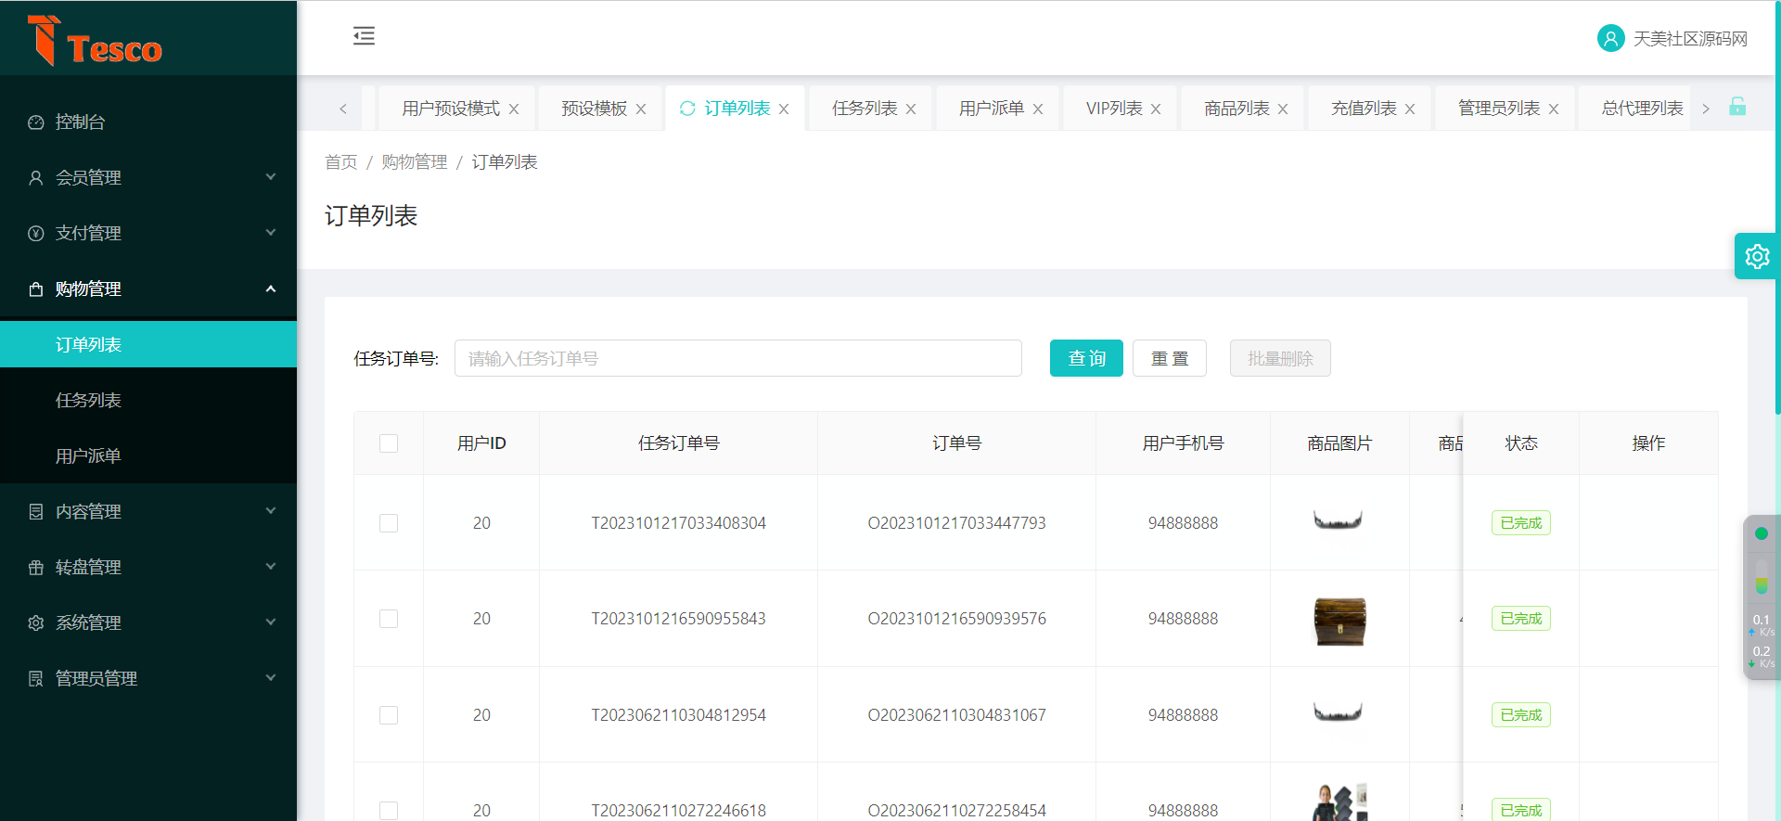Close the 商品列表 tab

click(x=1283, y=109)
